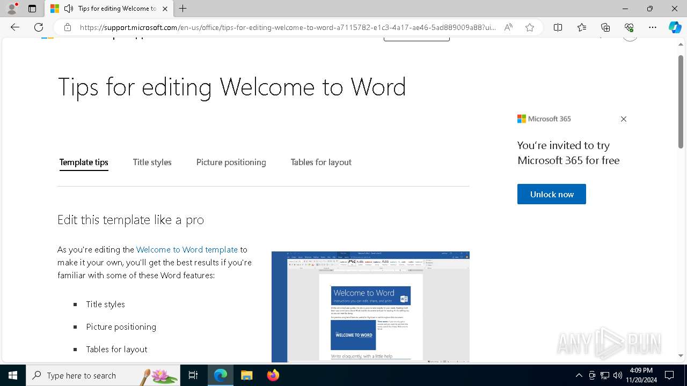Image resolution: width=687 pixels, height=386 pixels.
Task: Open split screen view
Action: pyautogui.click(x=558, y=27)
